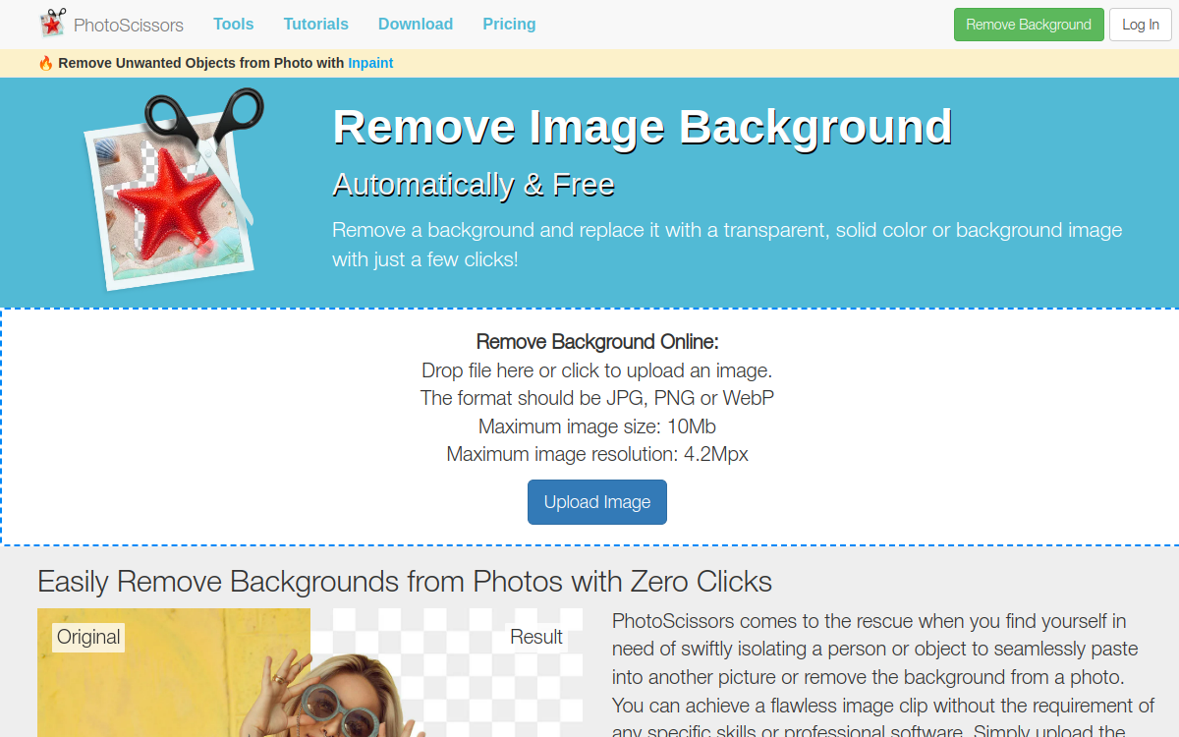Click 'Maximum image size: 10Mb' text
The width and height of the screenshot is (1179, 737).
(597, 426)
